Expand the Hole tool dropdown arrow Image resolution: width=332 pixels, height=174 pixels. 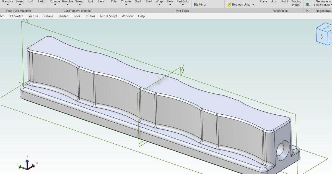pos(170,5)
